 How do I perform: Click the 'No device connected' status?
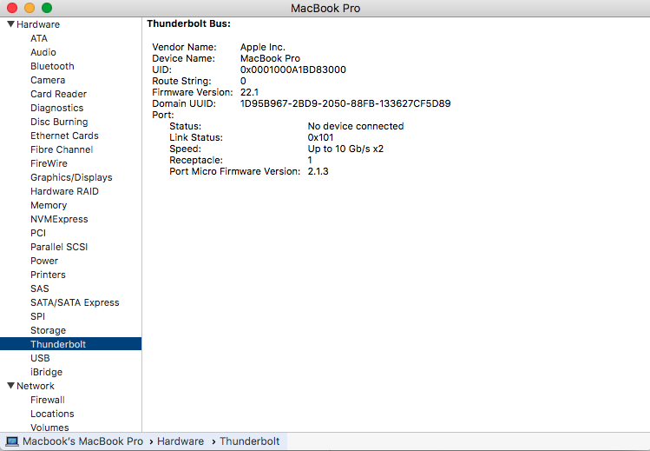356,126
